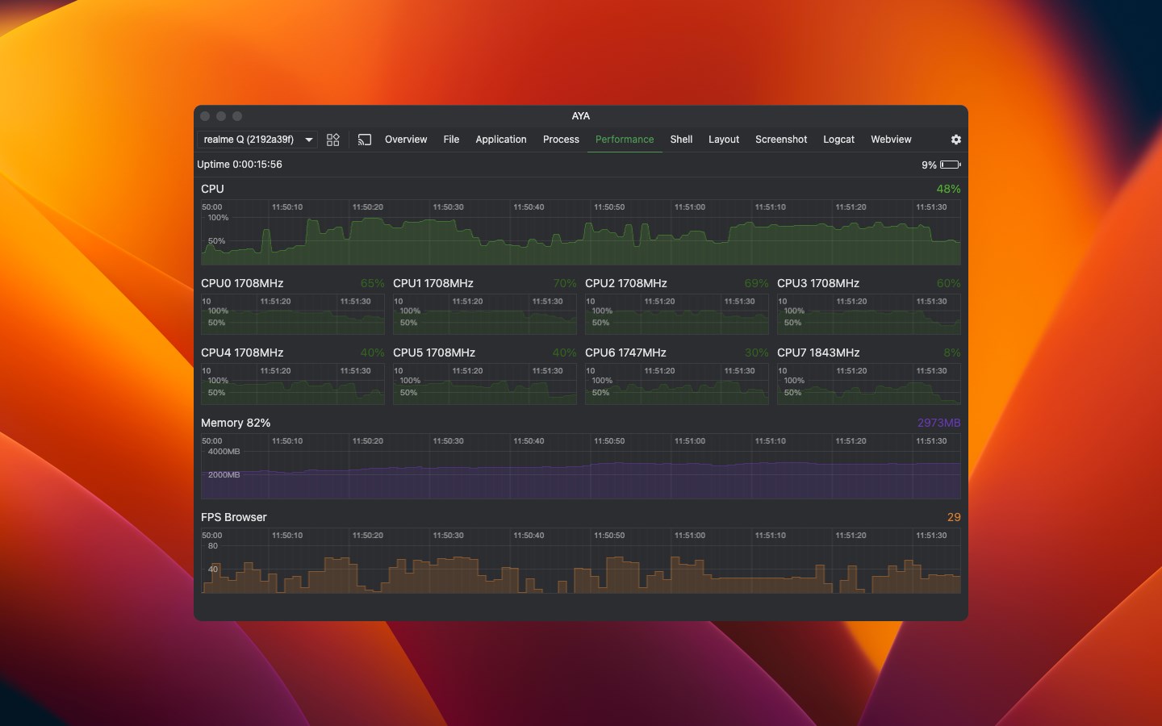Click the CPU5 1708MHz label
The width and height of the screenshot is (1162, 726).
tap(434, 353)
